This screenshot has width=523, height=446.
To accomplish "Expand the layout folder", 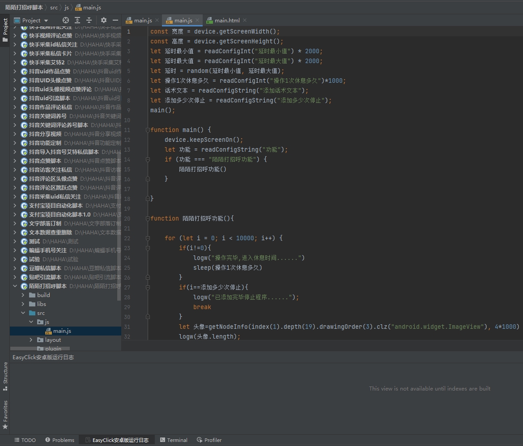I will click(x=31, y=340).
